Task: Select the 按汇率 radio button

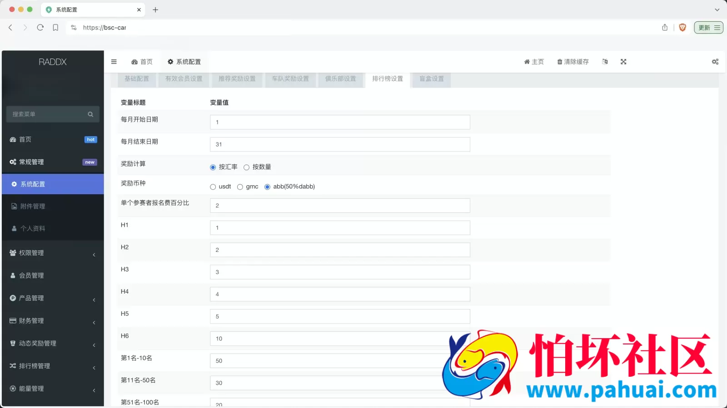Action: (x=213, y=167)
